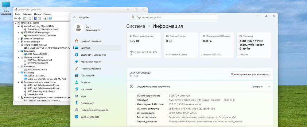Select Standard SATA AHCI Controller
This screenshot has width=307, height=127.
point(41,35)
